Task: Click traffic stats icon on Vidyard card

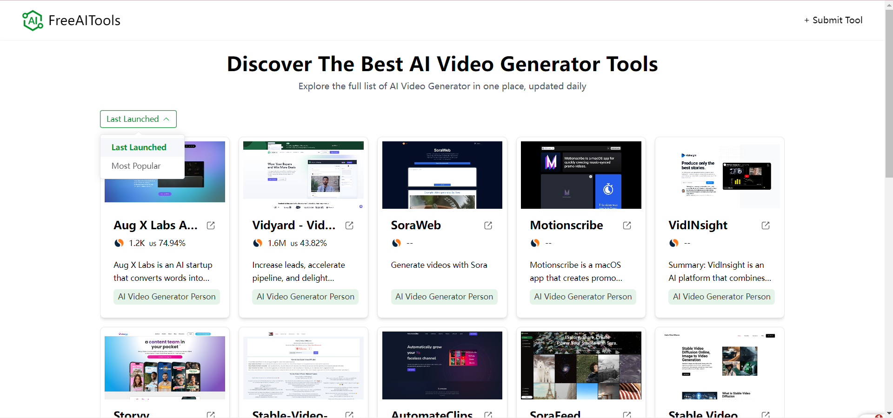Action: coord(258,243)
